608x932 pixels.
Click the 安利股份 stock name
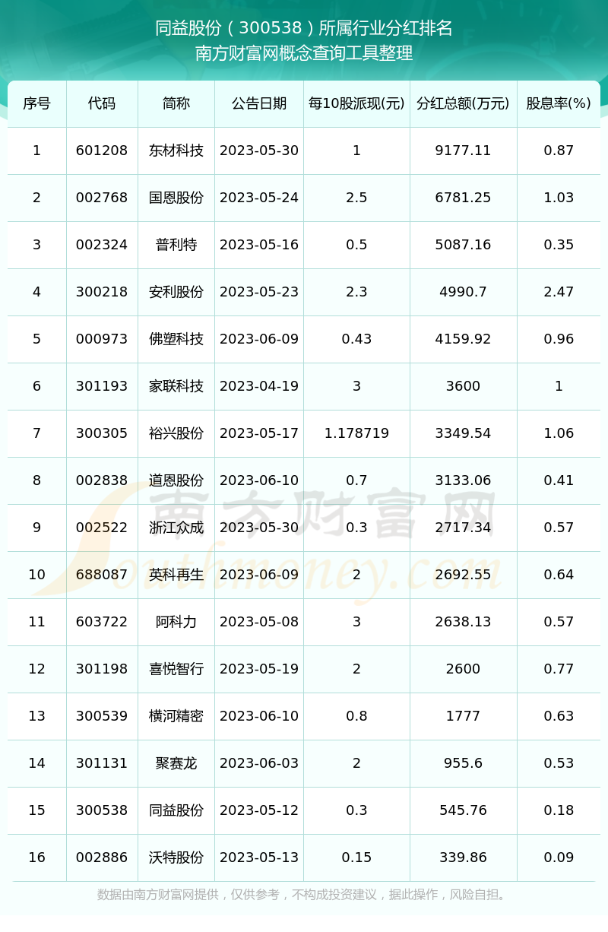[x=176, y=291]
